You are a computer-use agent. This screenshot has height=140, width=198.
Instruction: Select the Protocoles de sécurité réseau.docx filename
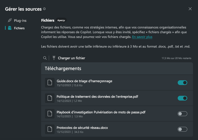[82, 128]
